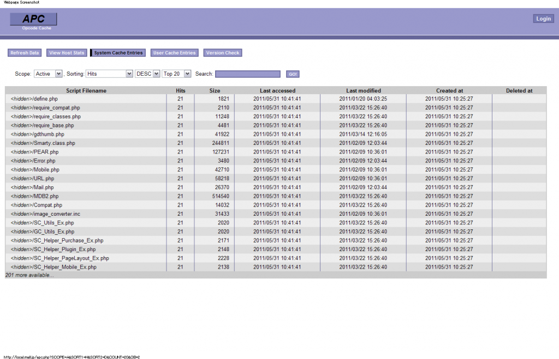Image resolution: width=559 pixels, height=359 pixels.
Task: Select the MDB2.php filename
Action: pos(34,197)
